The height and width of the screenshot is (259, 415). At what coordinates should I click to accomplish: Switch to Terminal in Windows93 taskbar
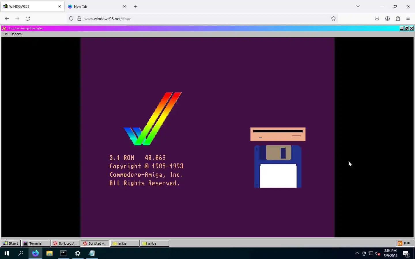coord(36,243)
